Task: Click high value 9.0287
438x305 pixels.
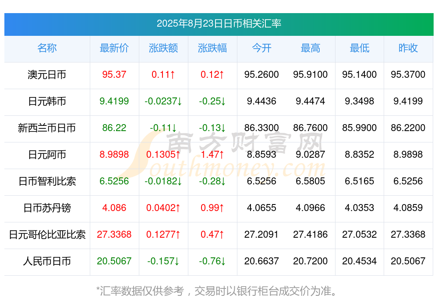Action: click(x=311, y=154)
